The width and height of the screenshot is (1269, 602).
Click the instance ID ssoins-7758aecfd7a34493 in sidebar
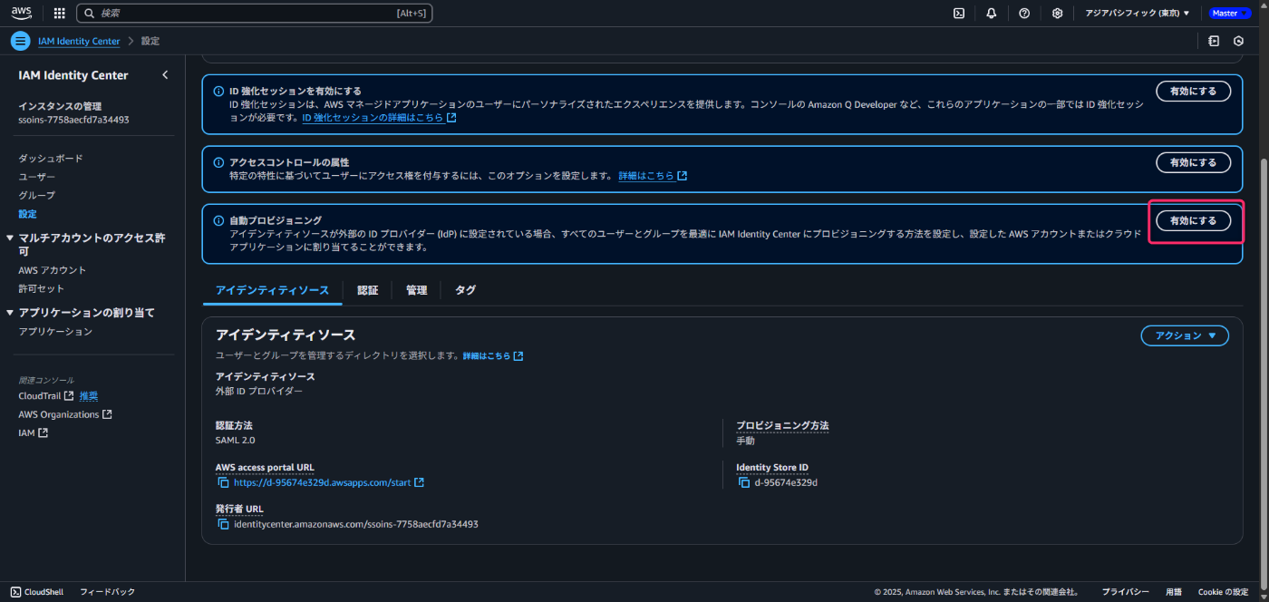pos(73,120)
